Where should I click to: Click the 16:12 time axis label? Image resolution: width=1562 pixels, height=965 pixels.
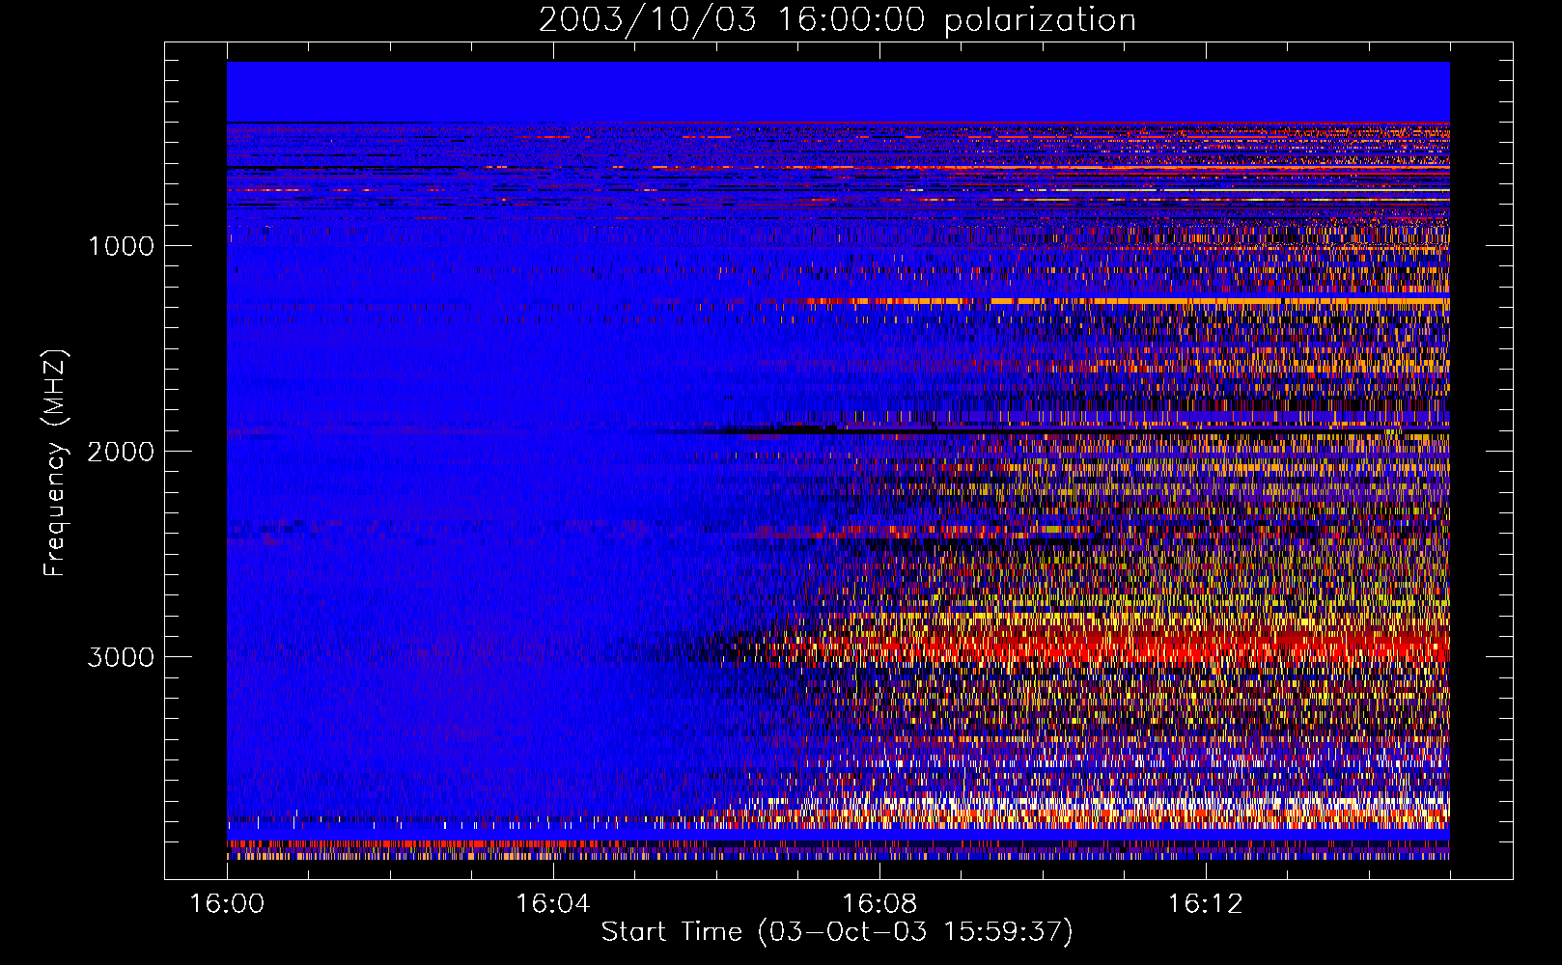coord(1205,903)
